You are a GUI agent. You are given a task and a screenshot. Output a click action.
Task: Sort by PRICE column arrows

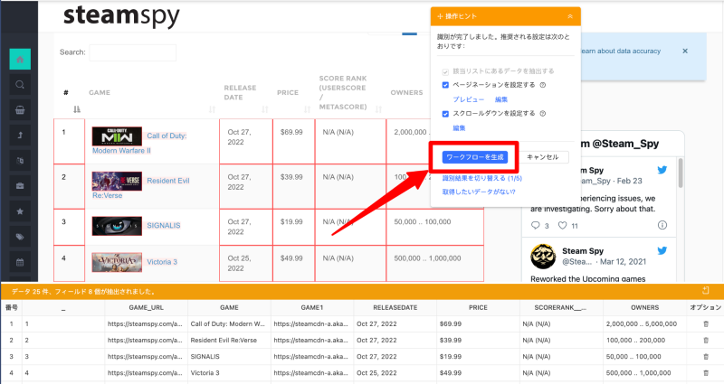click(x=307, y=109)
